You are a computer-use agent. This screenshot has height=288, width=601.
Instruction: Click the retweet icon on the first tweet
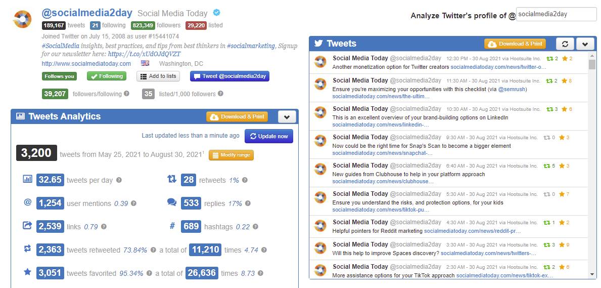[549, 59]
